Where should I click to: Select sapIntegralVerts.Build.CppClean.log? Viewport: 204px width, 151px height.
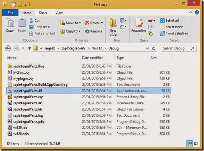click(x=89, y=85)
